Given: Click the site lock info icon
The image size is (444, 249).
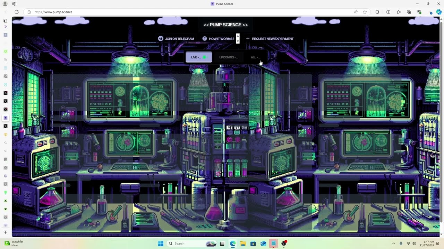Looking at the screenshot, I should click(29, 12).
